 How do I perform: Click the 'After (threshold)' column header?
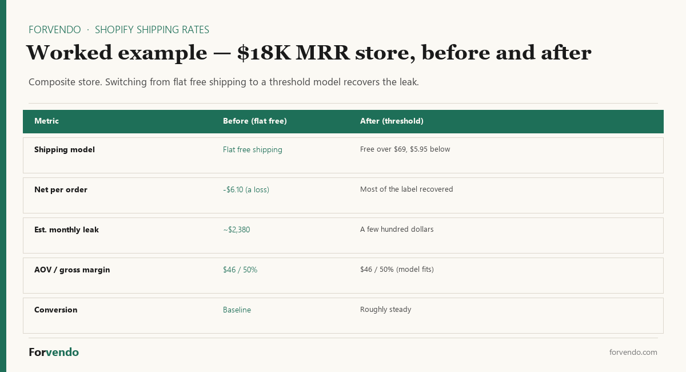pyautogui.click(x=392, y=121)
